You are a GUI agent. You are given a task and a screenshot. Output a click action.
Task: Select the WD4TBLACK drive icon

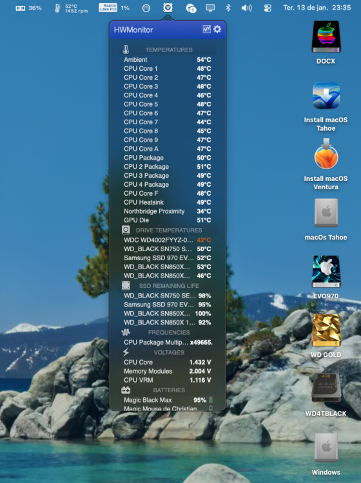326,388
